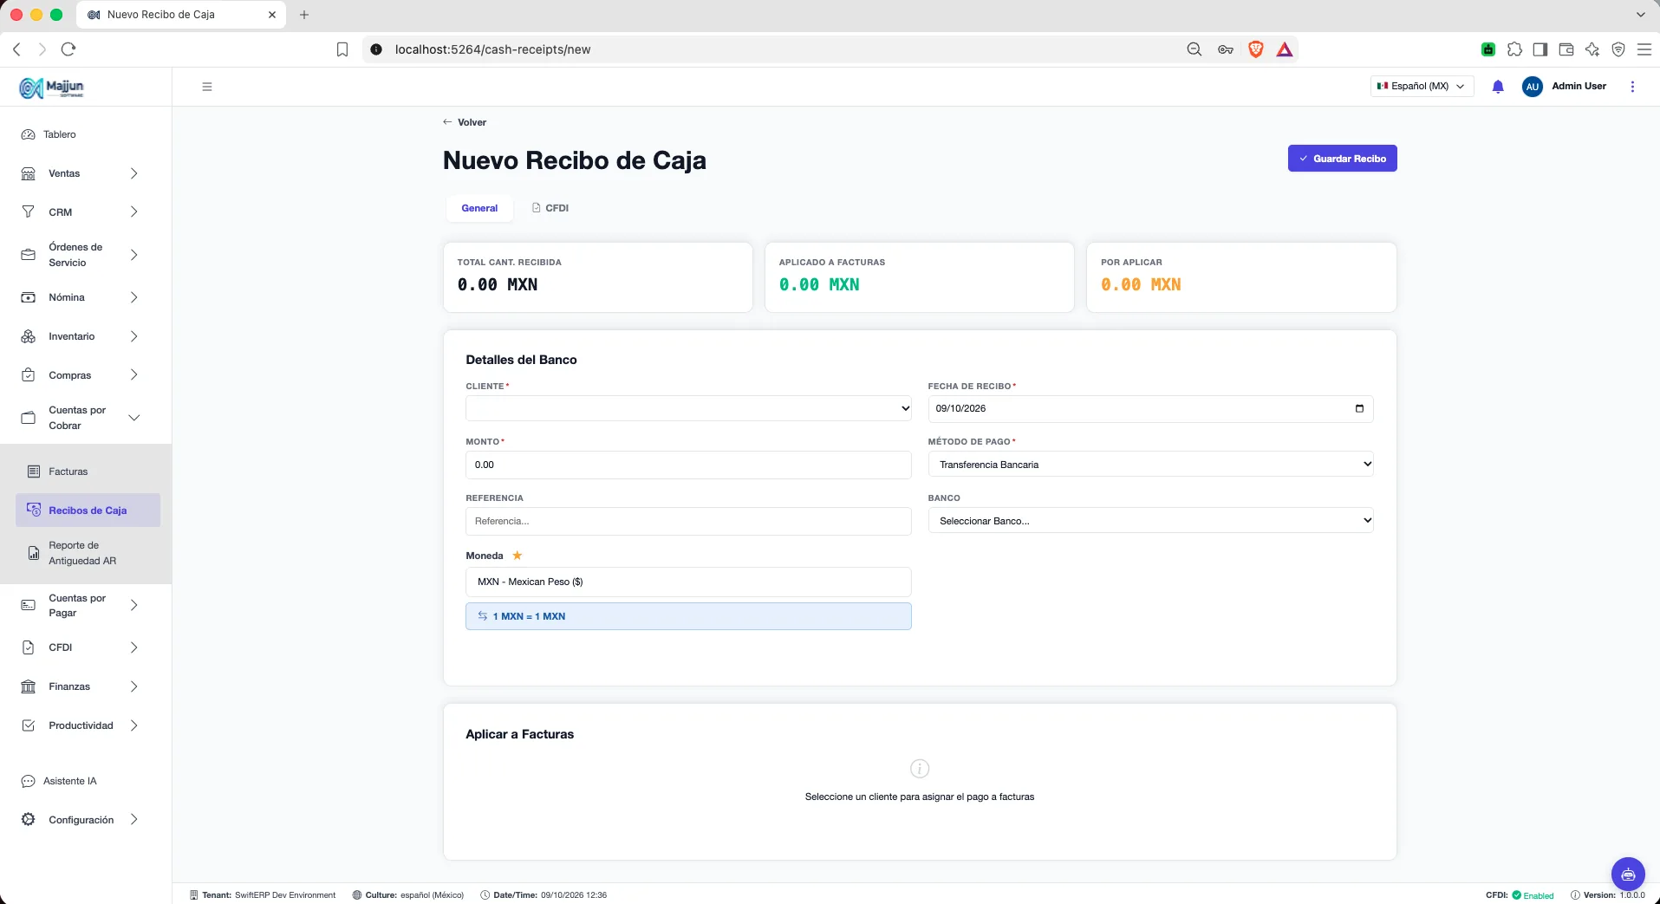
Task: Open the browser extensions puzzle icon
Action: 1514,49
